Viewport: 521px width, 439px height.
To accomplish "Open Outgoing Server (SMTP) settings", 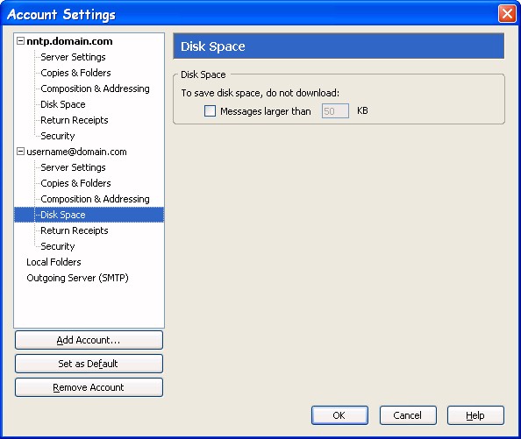I will [x=77, y=278].
